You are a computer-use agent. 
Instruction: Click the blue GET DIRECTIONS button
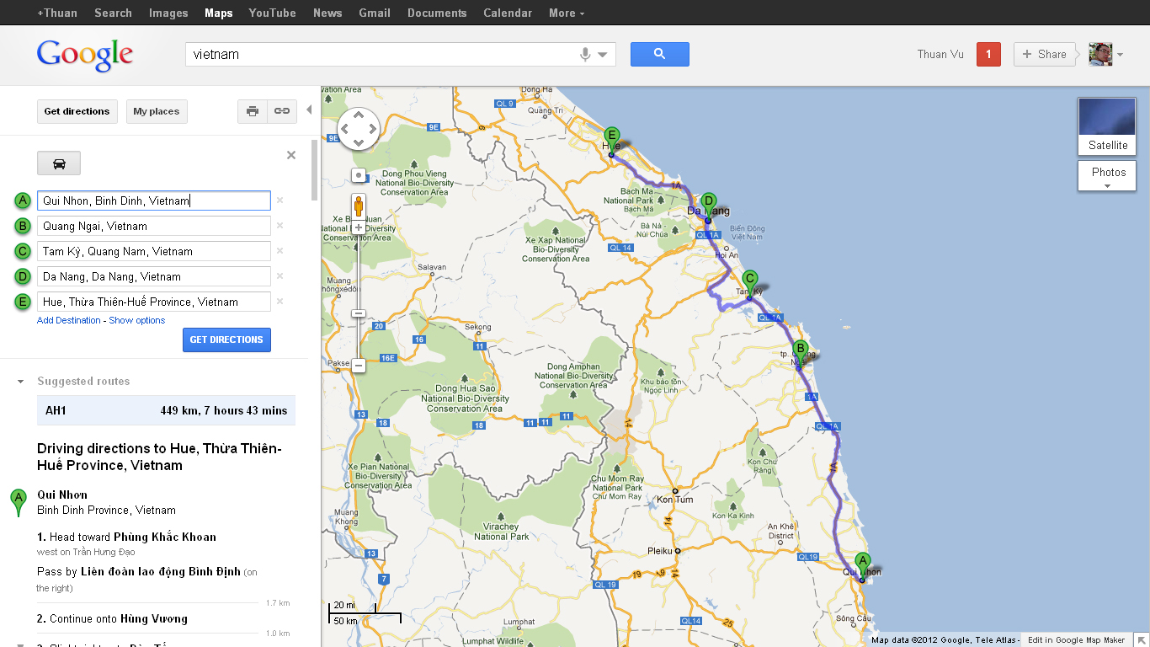click(x=226, y=340)
